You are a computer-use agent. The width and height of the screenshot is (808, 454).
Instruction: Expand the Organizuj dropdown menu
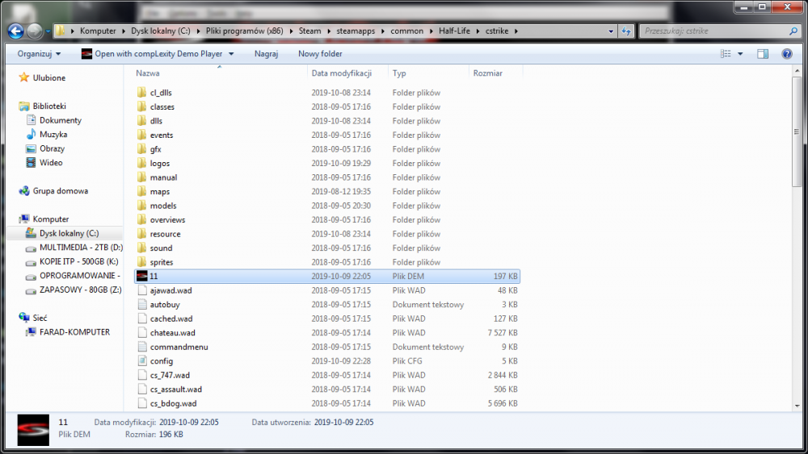coord(39,53)
